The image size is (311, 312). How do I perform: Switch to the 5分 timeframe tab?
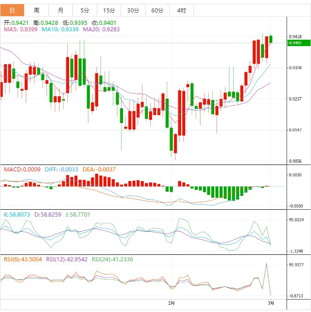pyautogui.click(x=85, y=10)
